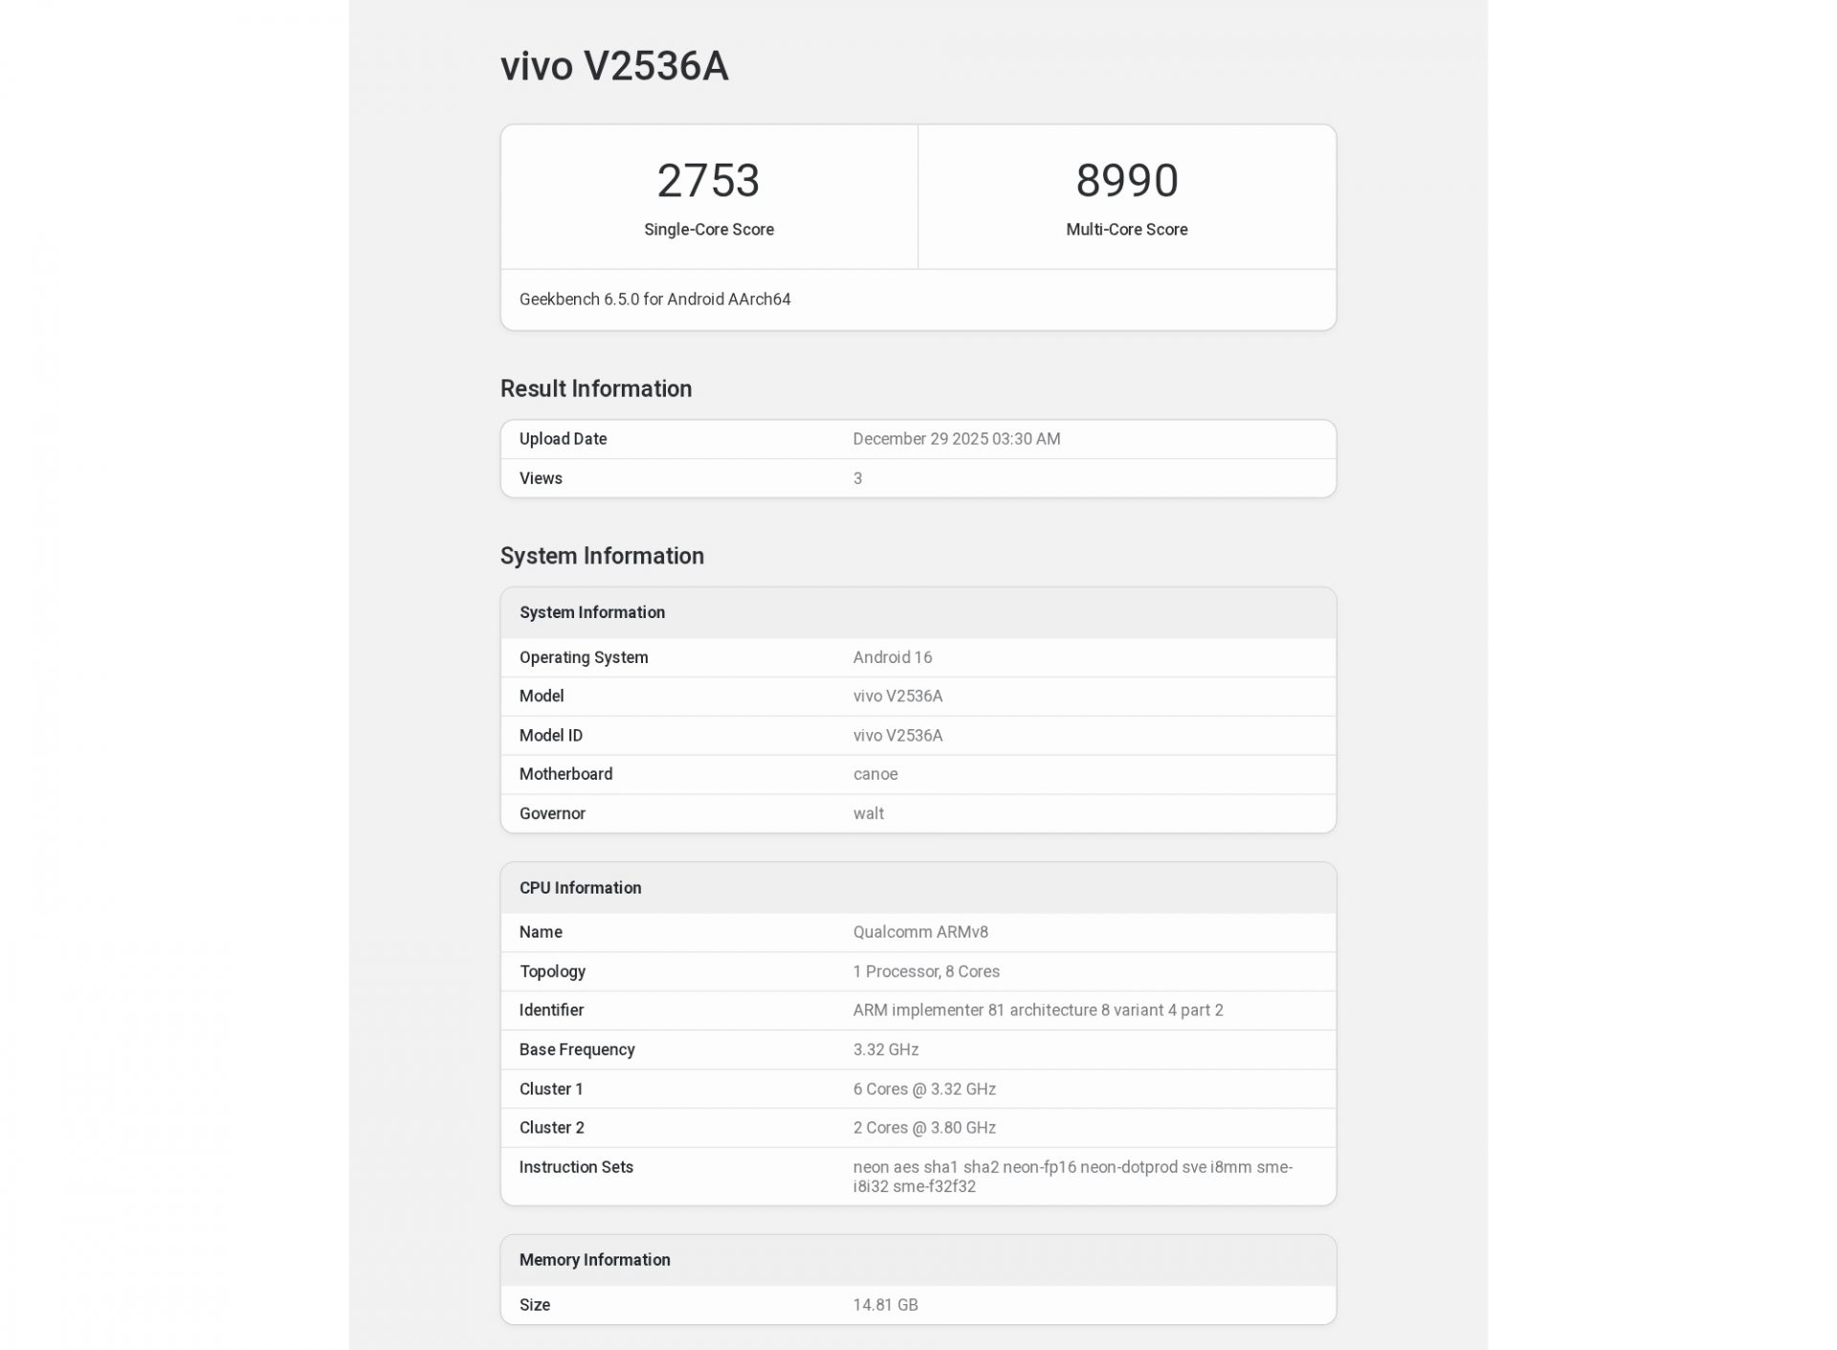This screenshot has width=1837, height=1350.
Task: Click the vivo V2536A page title
Action: [x=614, y=66]
